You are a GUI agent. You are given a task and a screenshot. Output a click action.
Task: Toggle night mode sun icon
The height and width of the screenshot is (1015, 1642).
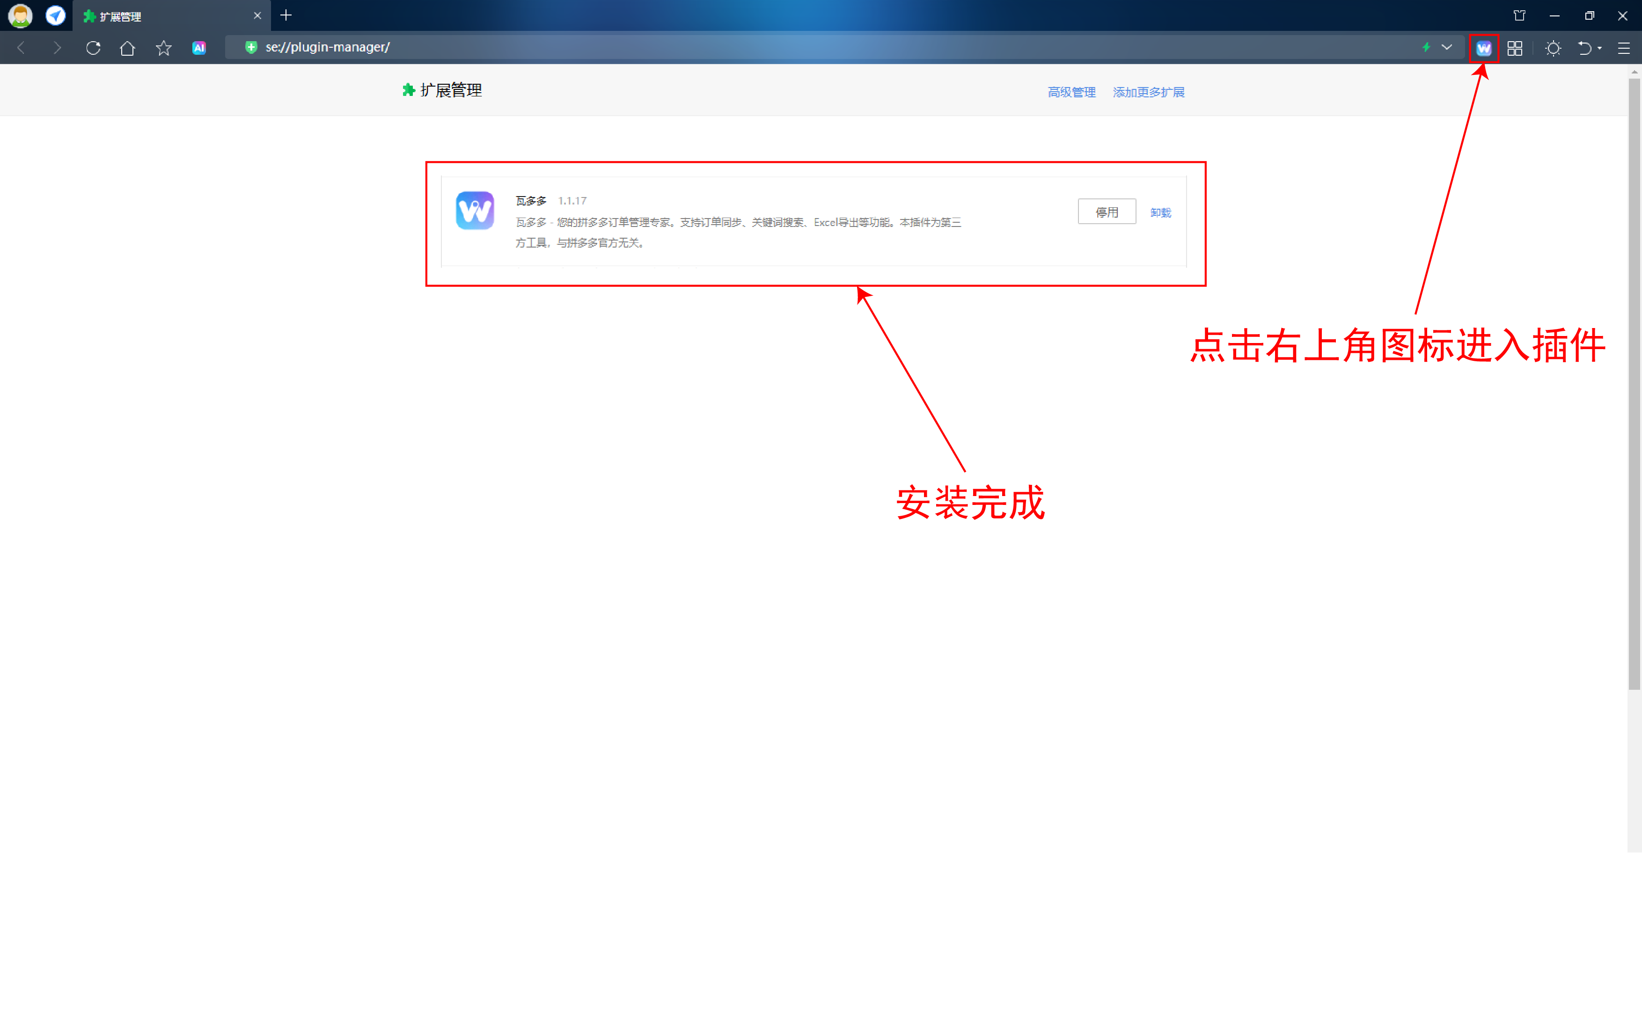1553,48
